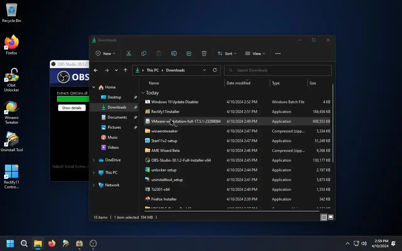The height and width of the screenshot is (251, 402).
Task: Select the IObit Unlocker desktop shortcut
Action: click(12, 80)
